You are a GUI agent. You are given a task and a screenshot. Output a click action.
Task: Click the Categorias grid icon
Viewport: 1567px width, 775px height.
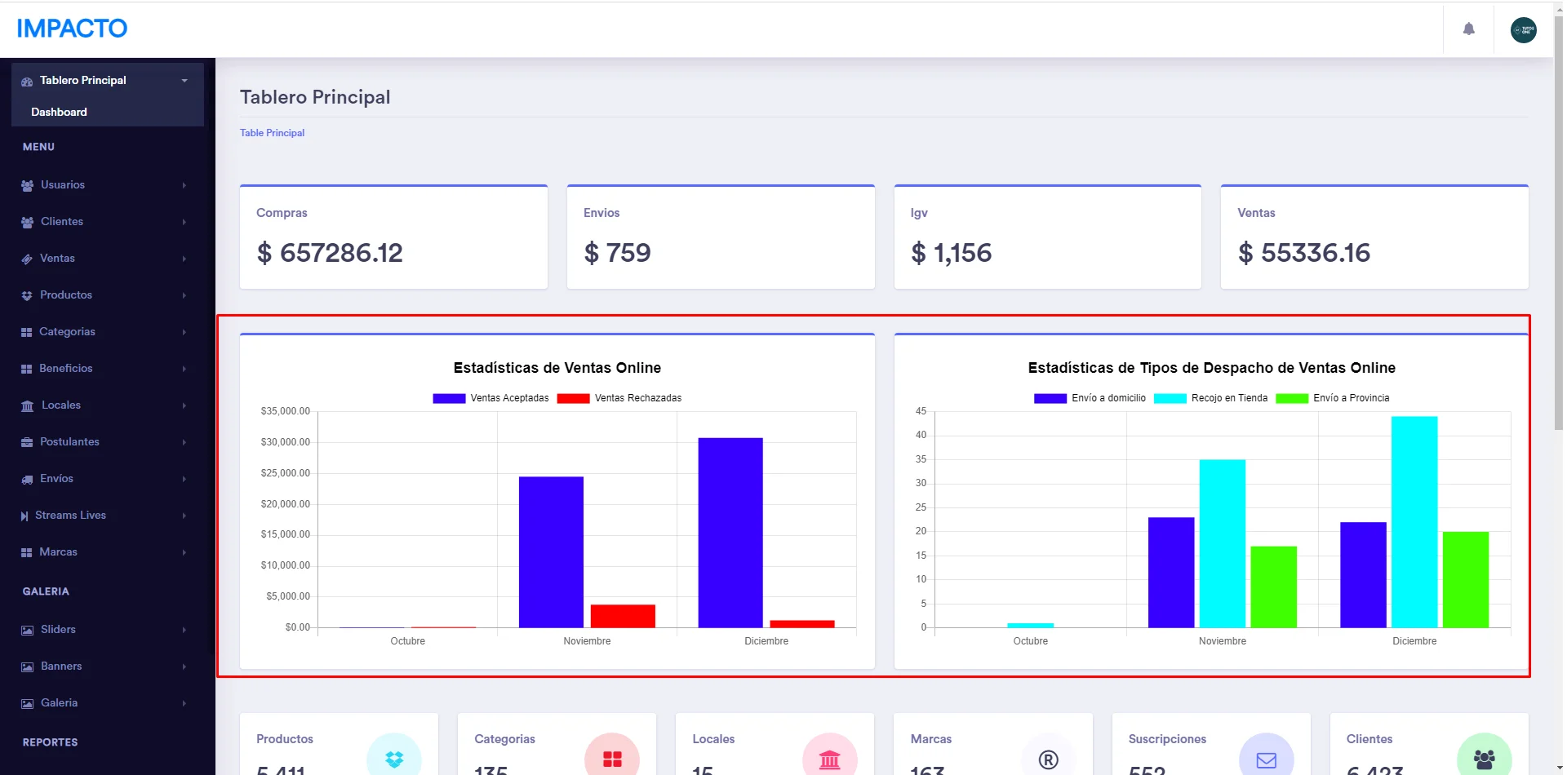click(612, 759)
